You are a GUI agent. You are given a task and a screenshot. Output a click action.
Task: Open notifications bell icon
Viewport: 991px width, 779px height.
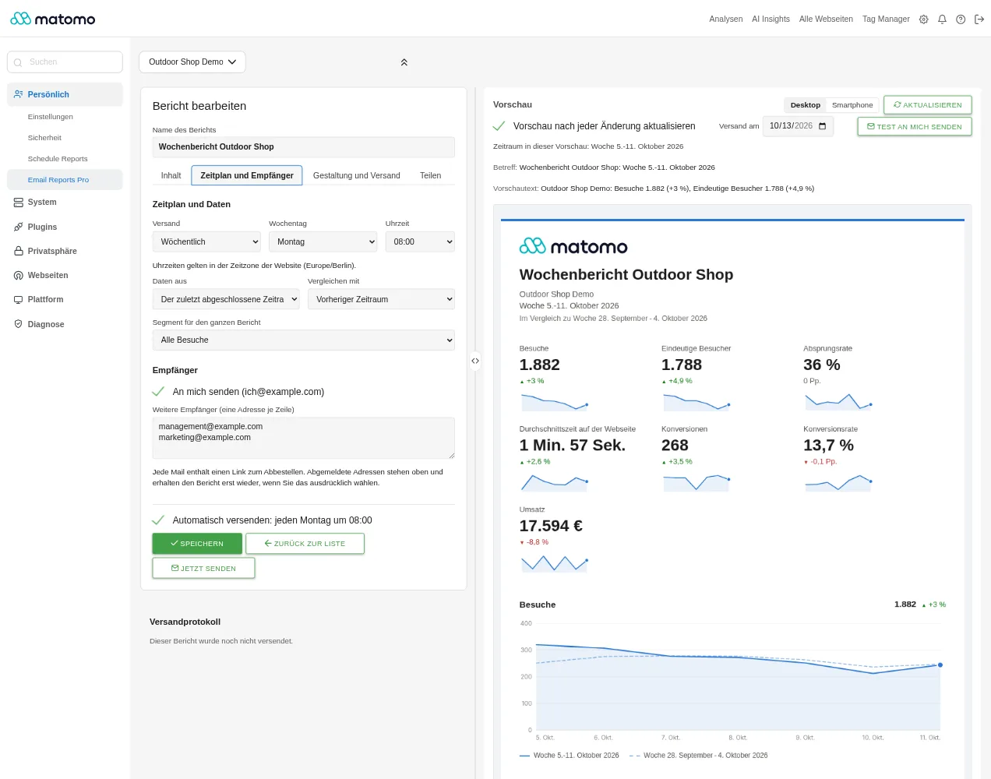point(942,19)
